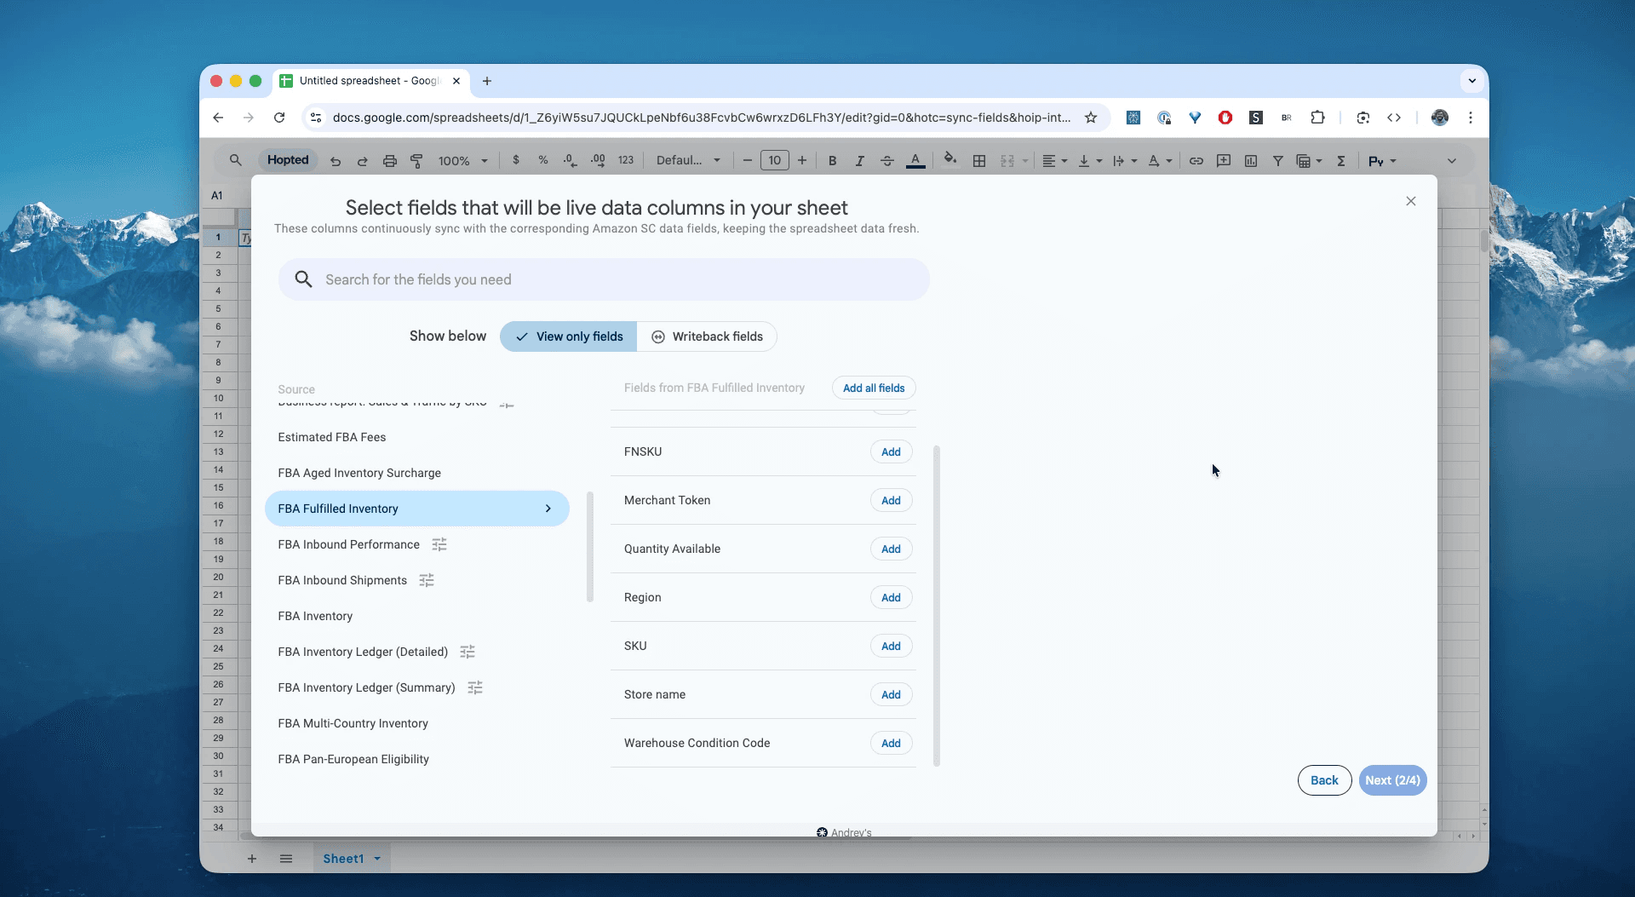Image resolution: width=1635 pixels, height=897 pixels.
Task: Pick the text color swatch tool
Action: pyautogui.click(x=915, y=161)
